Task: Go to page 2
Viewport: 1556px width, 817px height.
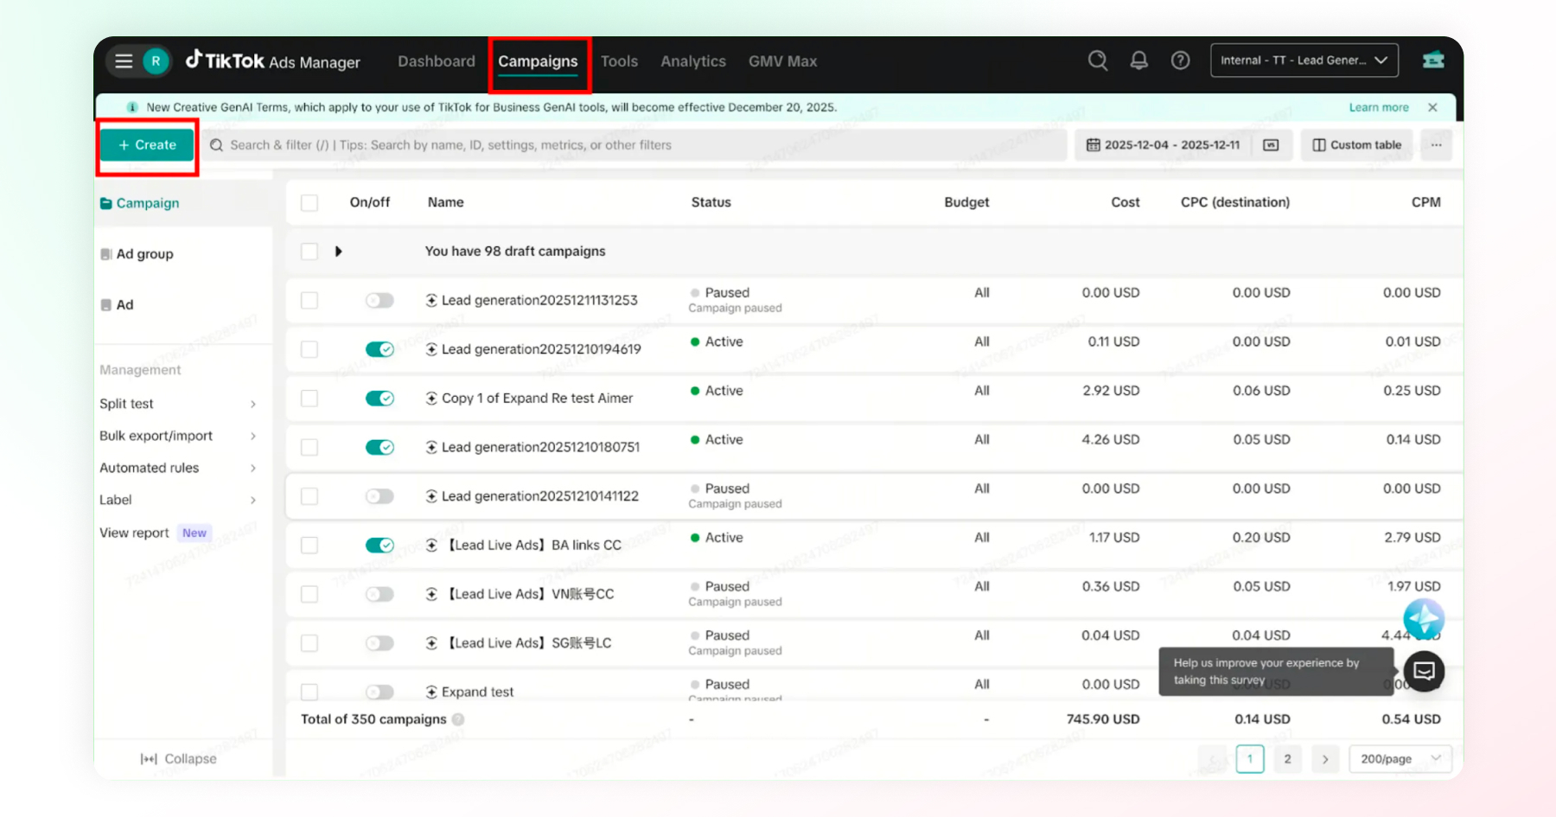Action: [1287, 759]
